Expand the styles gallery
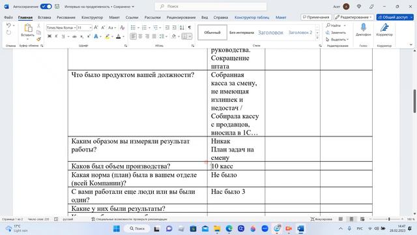The width and height of the screenshot is (417, 235). click(317, 38)
